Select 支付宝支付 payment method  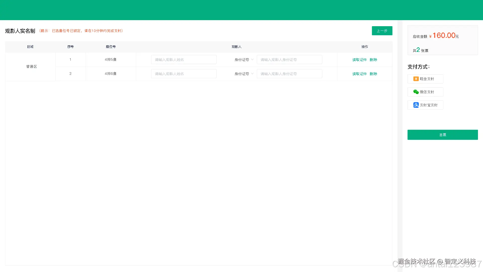pyautogui.click(x=425, y=105)
